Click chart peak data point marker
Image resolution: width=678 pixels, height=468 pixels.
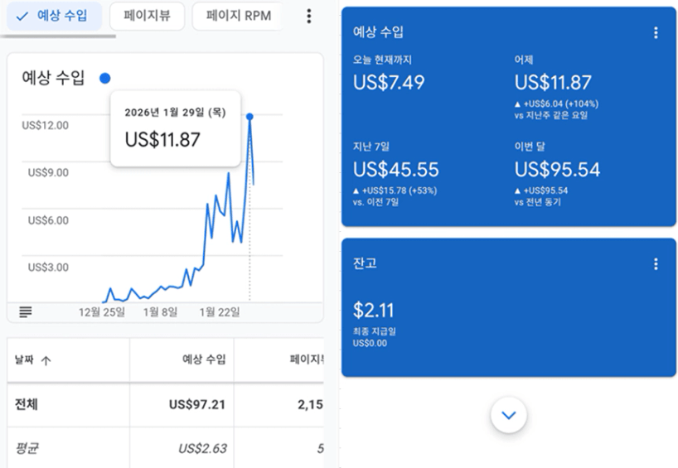[249, 117]
